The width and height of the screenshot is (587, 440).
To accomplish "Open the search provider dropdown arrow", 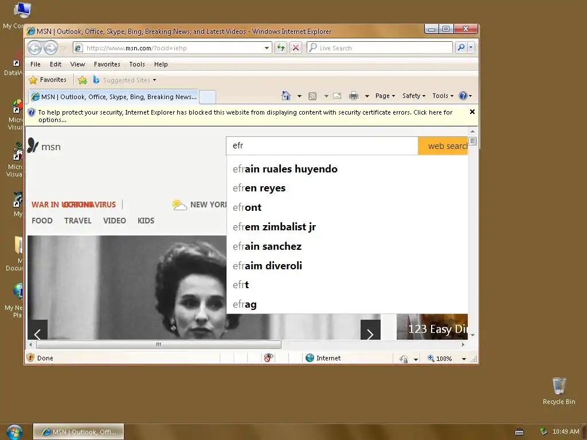I will point(471,48).
